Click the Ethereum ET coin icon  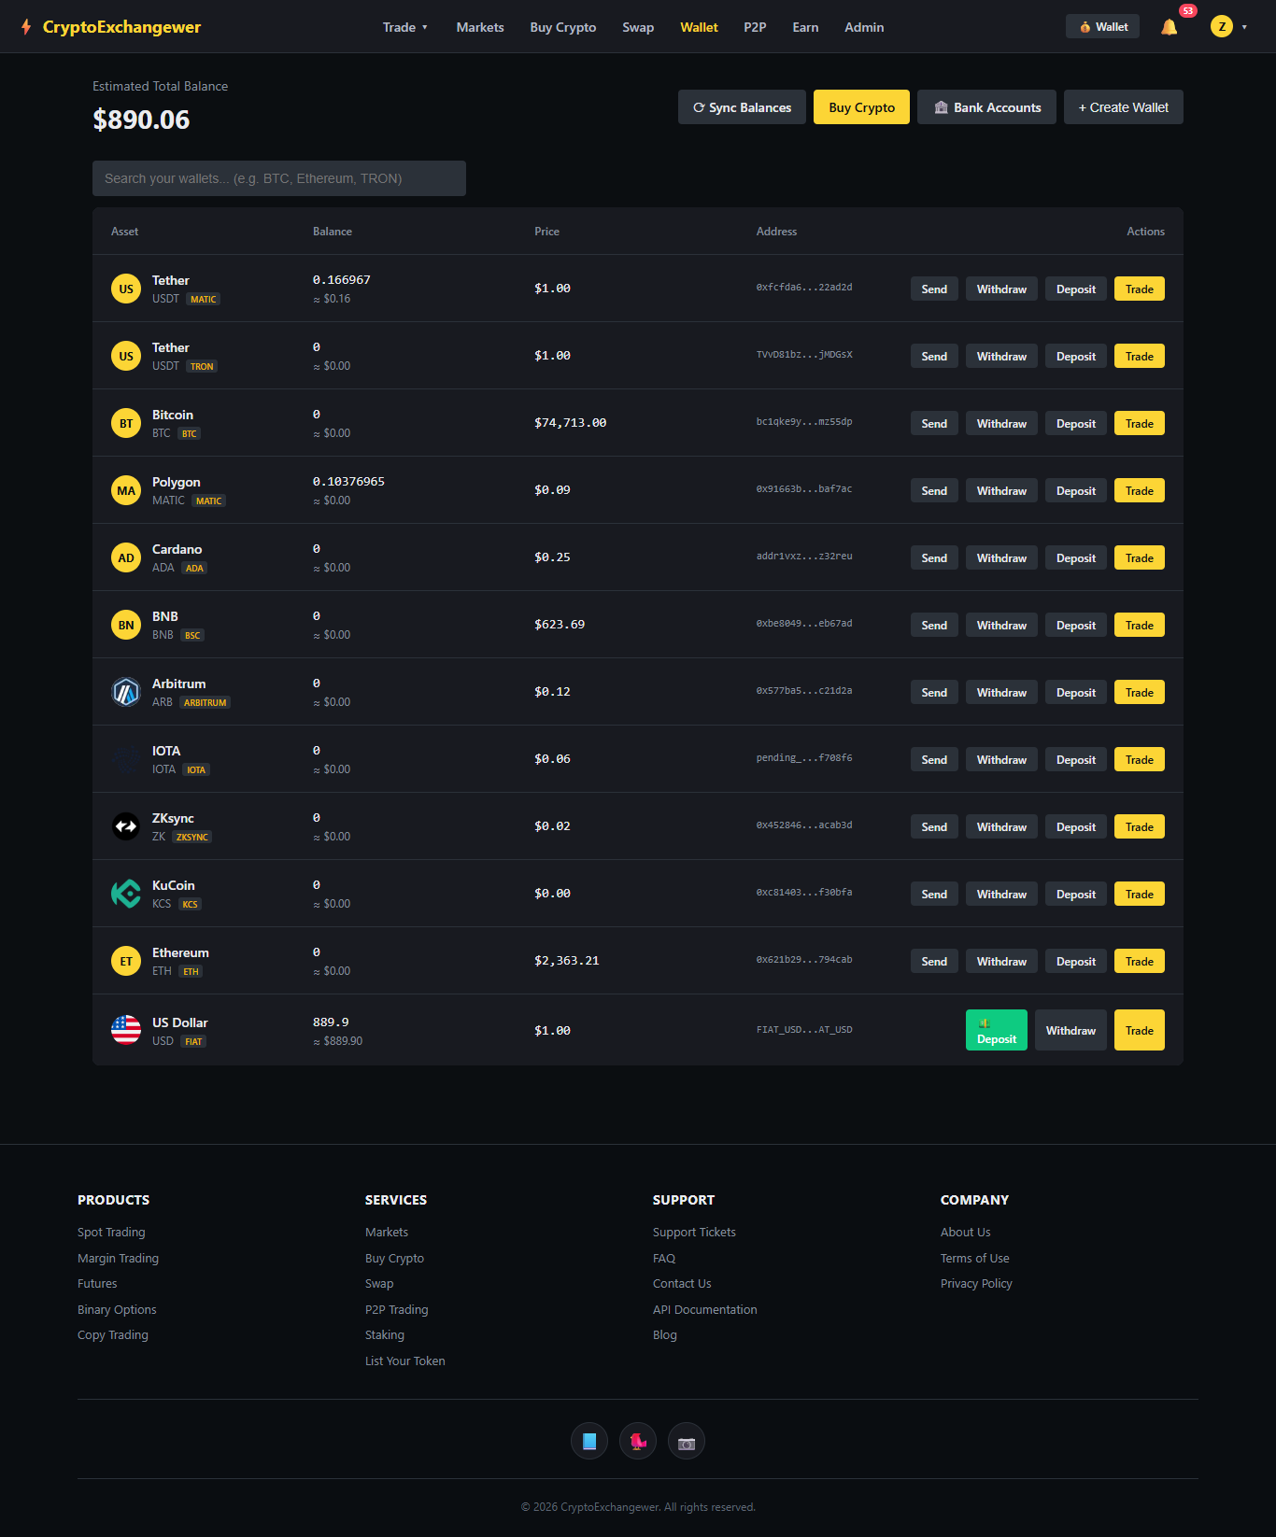pos(126,961)
